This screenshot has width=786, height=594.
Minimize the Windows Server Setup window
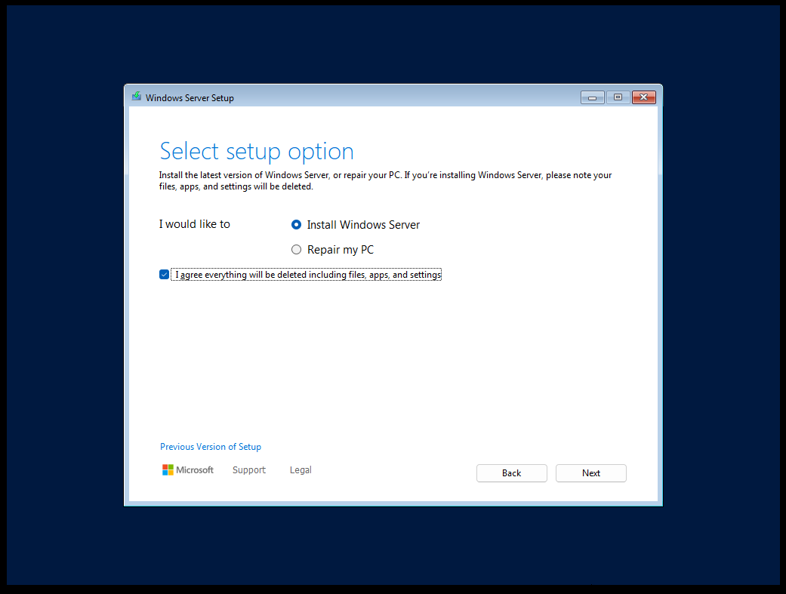coord(592,97)
